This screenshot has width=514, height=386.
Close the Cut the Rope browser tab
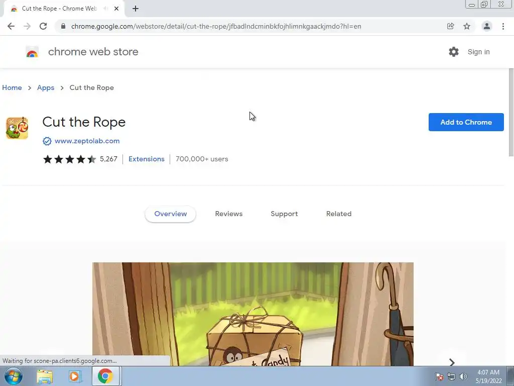pyautogui.click(x=116, y=9)
